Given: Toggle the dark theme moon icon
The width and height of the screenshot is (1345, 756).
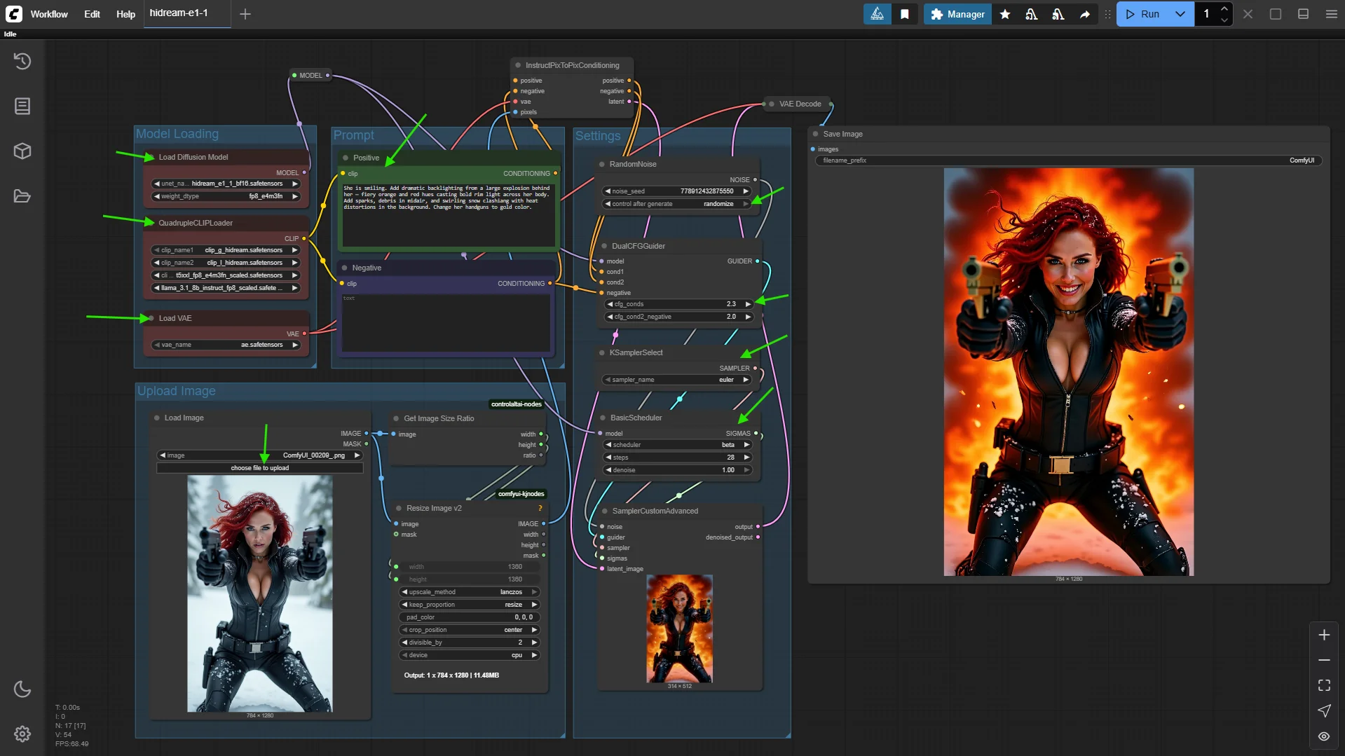Looking at the screenshot, I should tap(22, 689).
